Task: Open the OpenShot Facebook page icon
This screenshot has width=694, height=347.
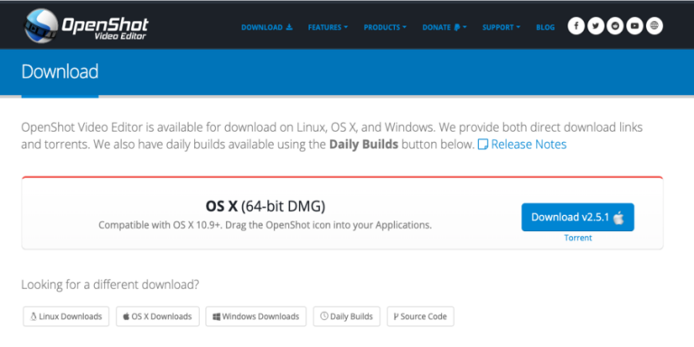Action: (576, 26)
